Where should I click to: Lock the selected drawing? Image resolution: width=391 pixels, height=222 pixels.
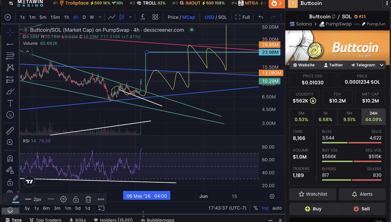(76, 199)
